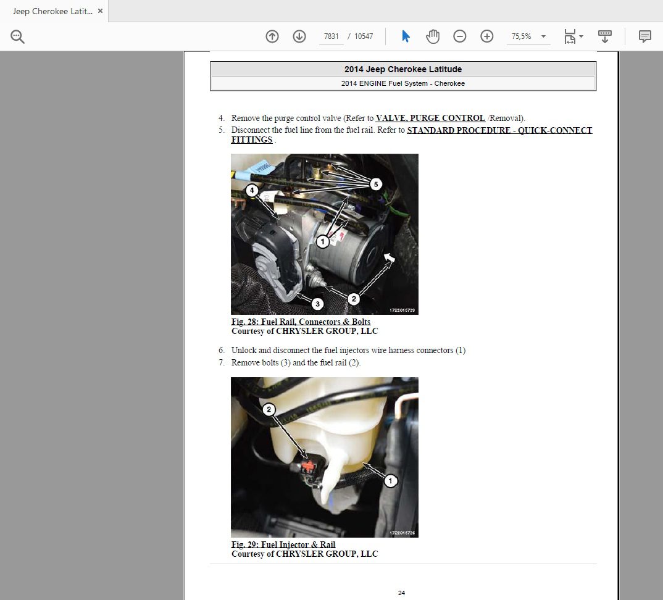Choose the selection arrow tool

pos(406,36)
